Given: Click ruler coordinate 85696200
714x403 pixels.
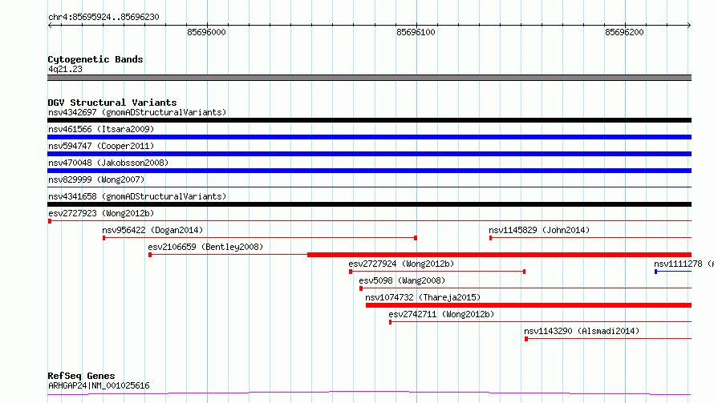Looking at the screenshot, I should [624, 32].
